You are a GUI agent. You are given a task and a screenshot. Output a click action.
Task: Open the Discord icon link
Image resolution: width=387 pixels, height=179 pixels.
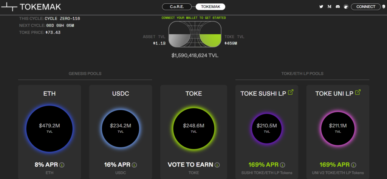tap(337, 7)
